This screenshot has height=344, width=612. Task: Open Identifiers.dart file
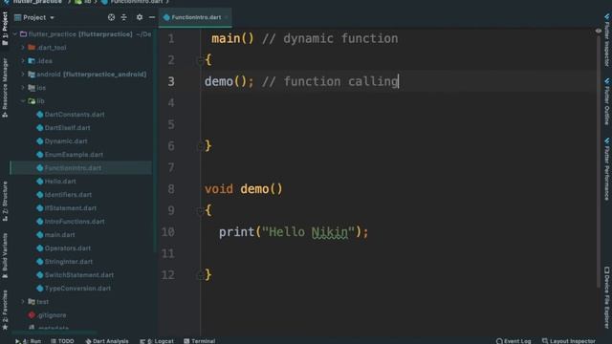coord(68,195)
